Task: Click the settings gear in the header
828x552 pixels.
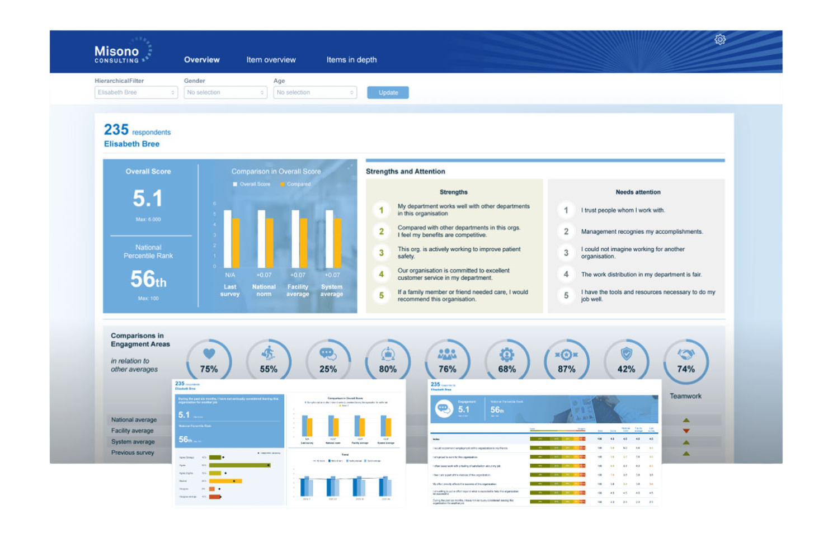Action: pyautogui.click(x=721, y=39)
